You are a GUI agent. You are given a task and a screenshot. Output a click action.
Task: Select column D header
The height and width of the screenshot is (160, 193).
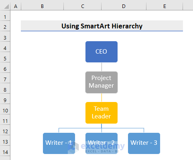[x=124, y=6]
